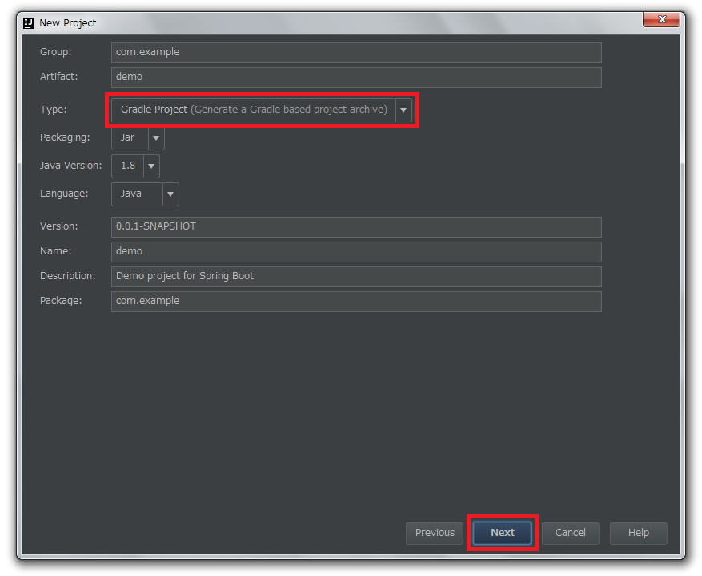Click the Name: label

coord(55,251)
